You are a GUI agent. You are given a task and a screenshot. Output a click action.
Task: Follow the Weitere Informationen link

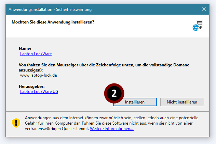[x=111, y=129]
